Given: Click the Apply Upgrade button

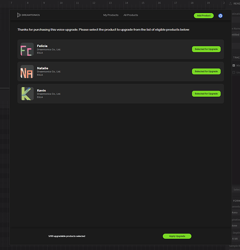Looking at the screenshot, I should click(177, 236).
